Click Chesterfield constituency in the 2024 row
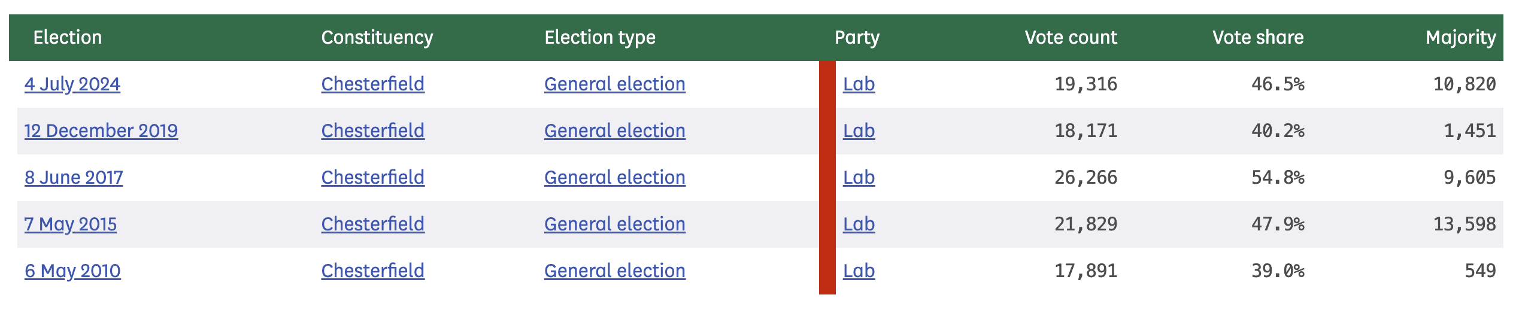 (372, 84)
